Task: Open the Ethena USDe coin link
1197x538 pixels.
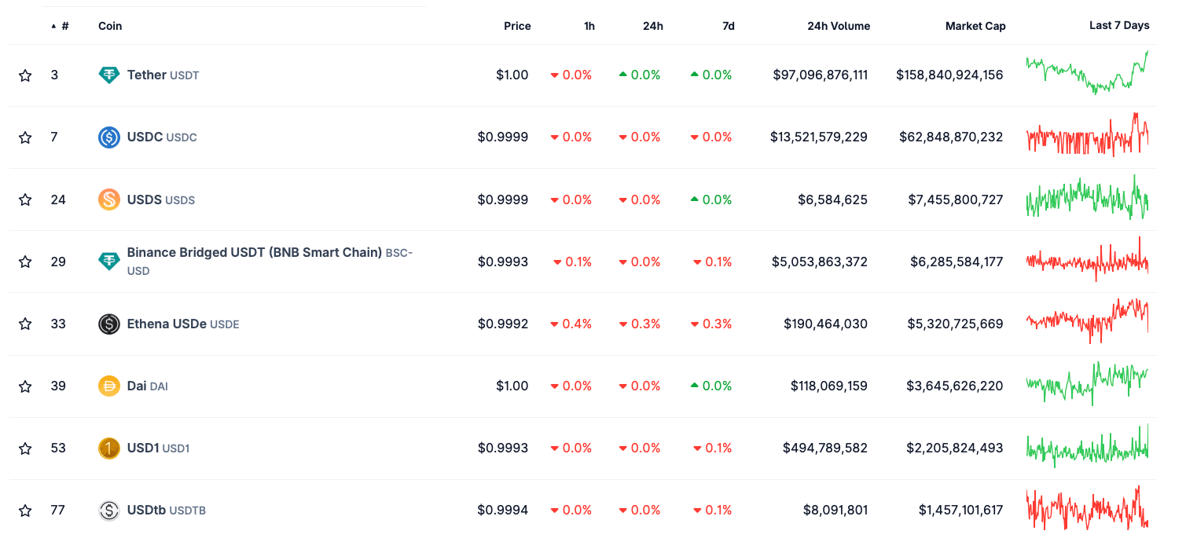Action: click(x=183, y=324)
